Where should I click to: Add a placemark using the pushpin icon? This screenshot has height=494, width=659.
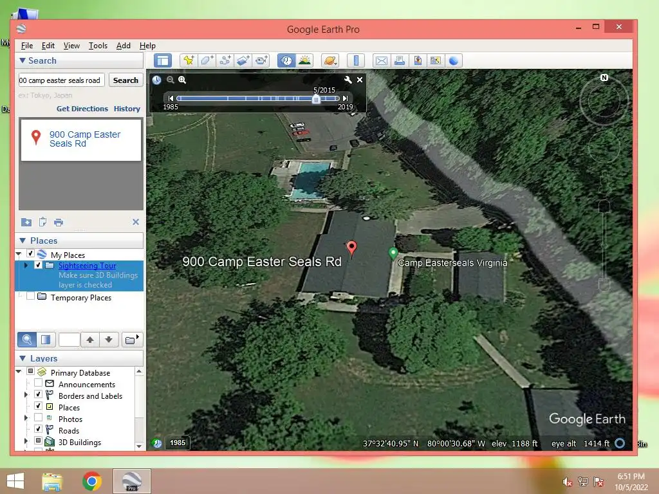tap(189, 60)
